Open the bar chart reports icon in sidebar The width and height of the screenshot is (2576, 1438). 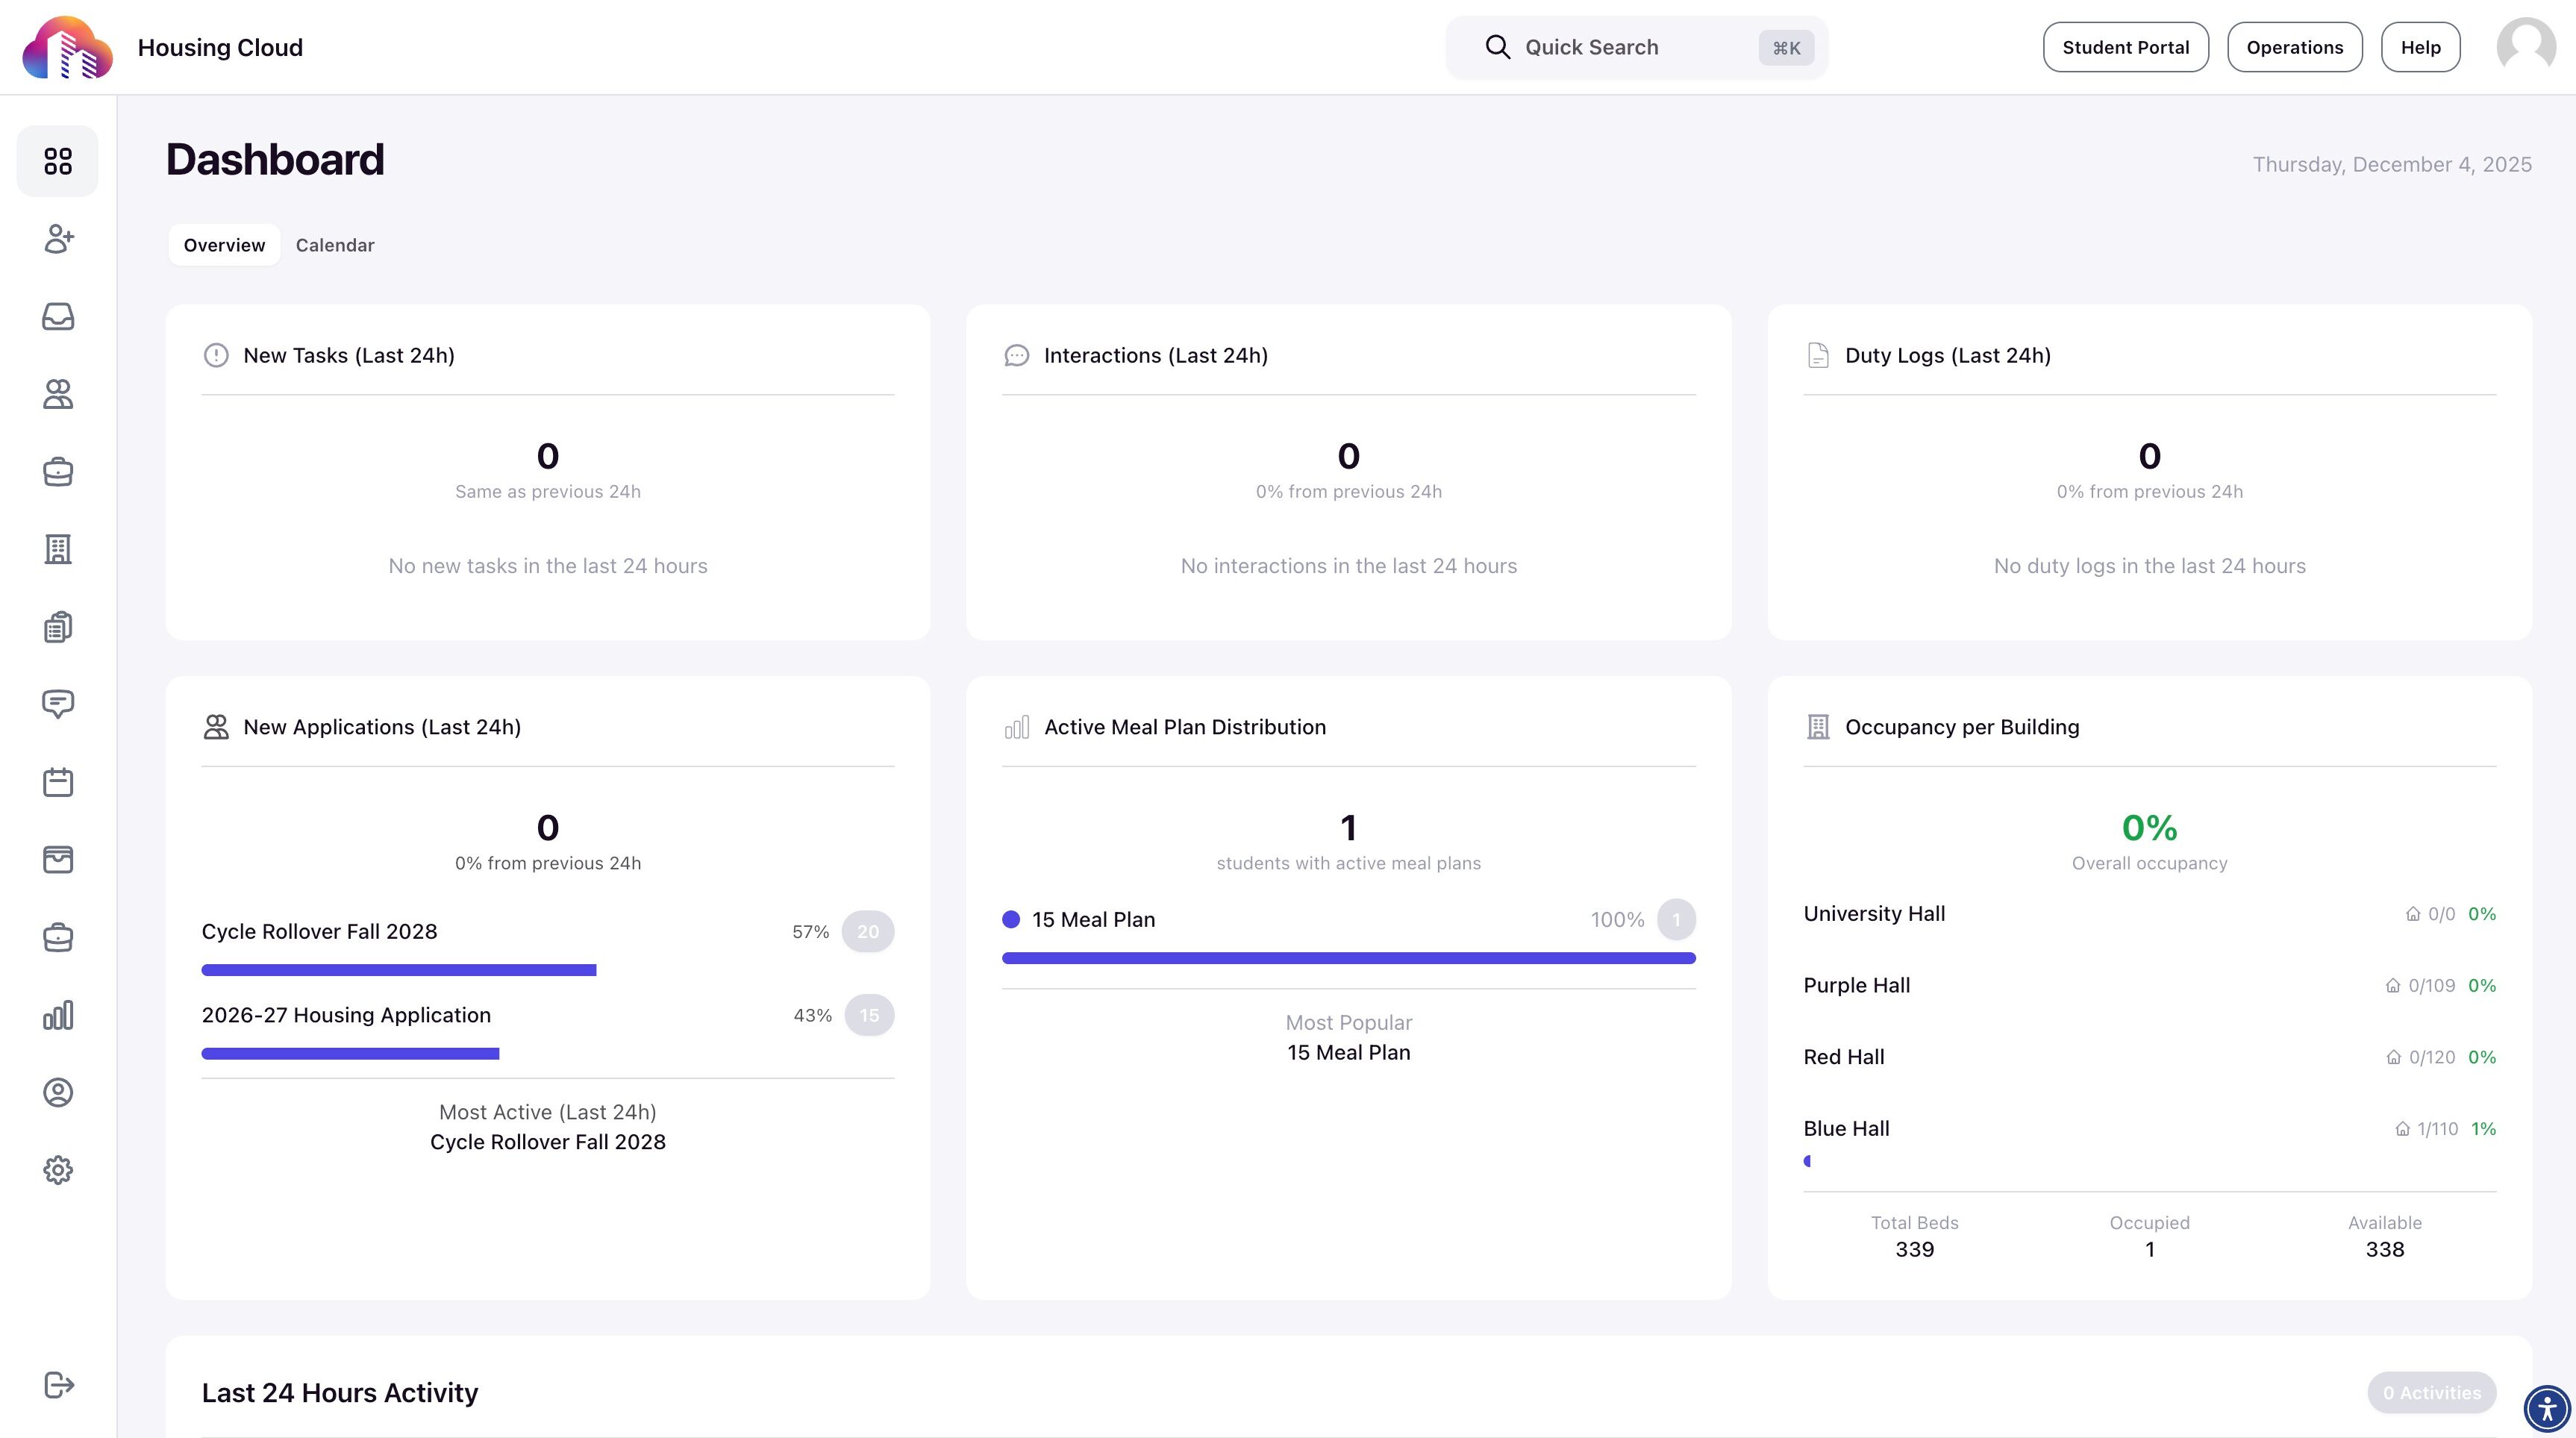pyautogui.click(x=58, y=1015)
